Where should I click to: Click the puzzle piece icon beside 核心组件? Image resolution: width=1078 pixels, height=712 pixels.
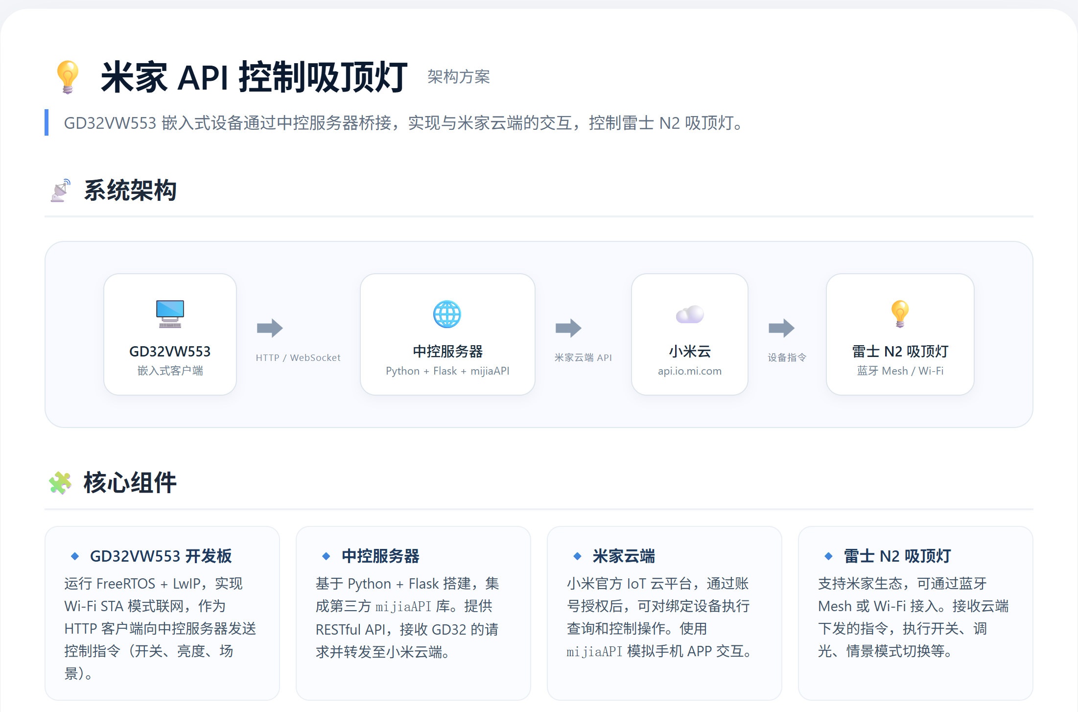60,483
